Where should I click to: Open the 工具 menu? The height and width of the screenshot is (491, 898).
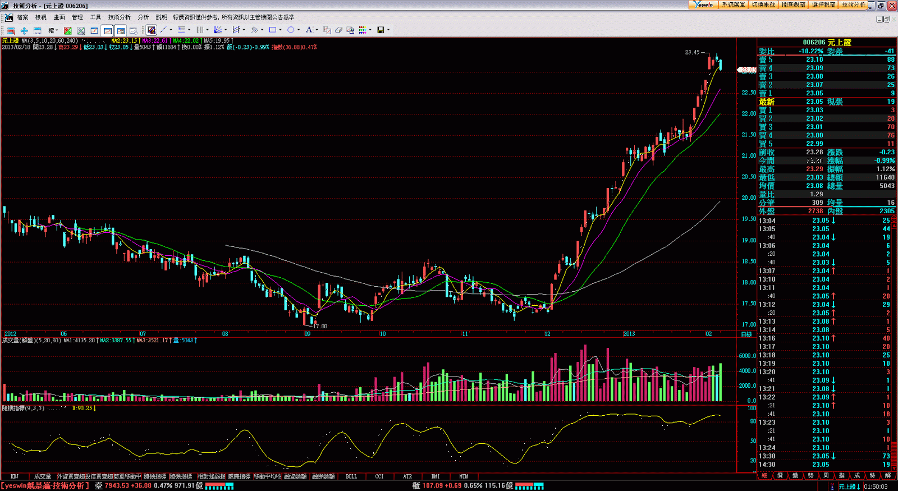(x=95, y=17)
